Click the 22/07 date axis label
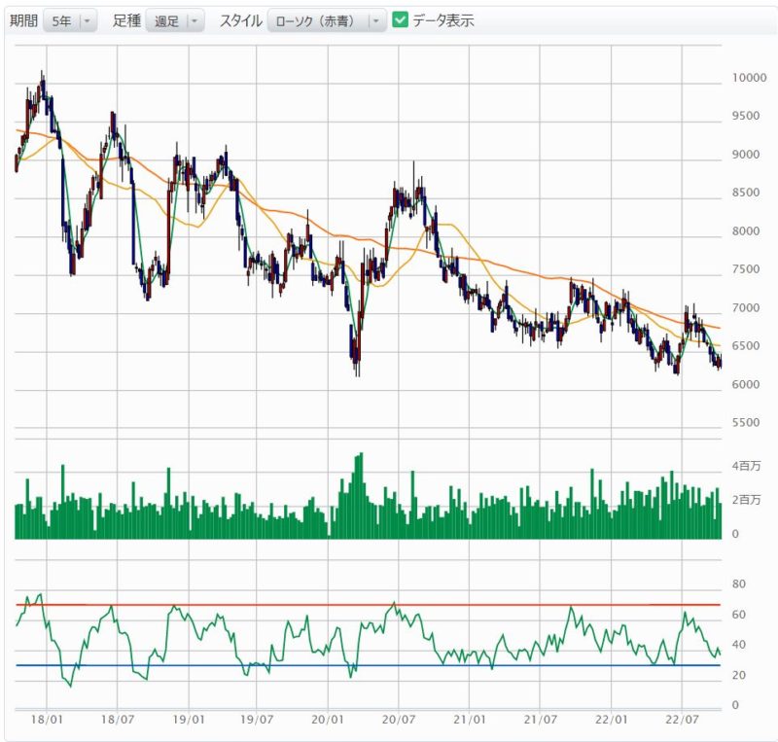 (x=683, y=720)
